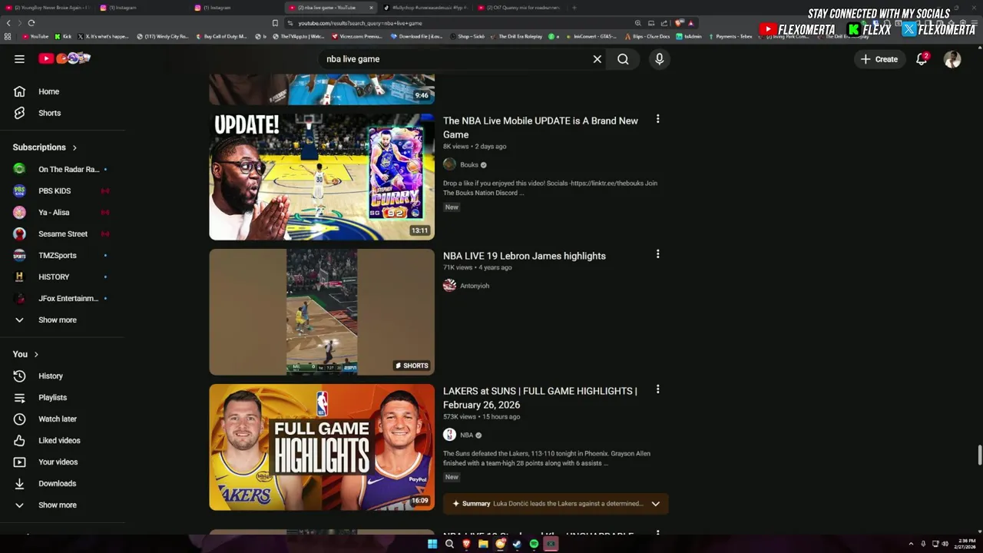The height and width of the screenshot is (553, 983).
Task: Open the Kick bookmark in the bookmarks bar
Action: (63, 36)
